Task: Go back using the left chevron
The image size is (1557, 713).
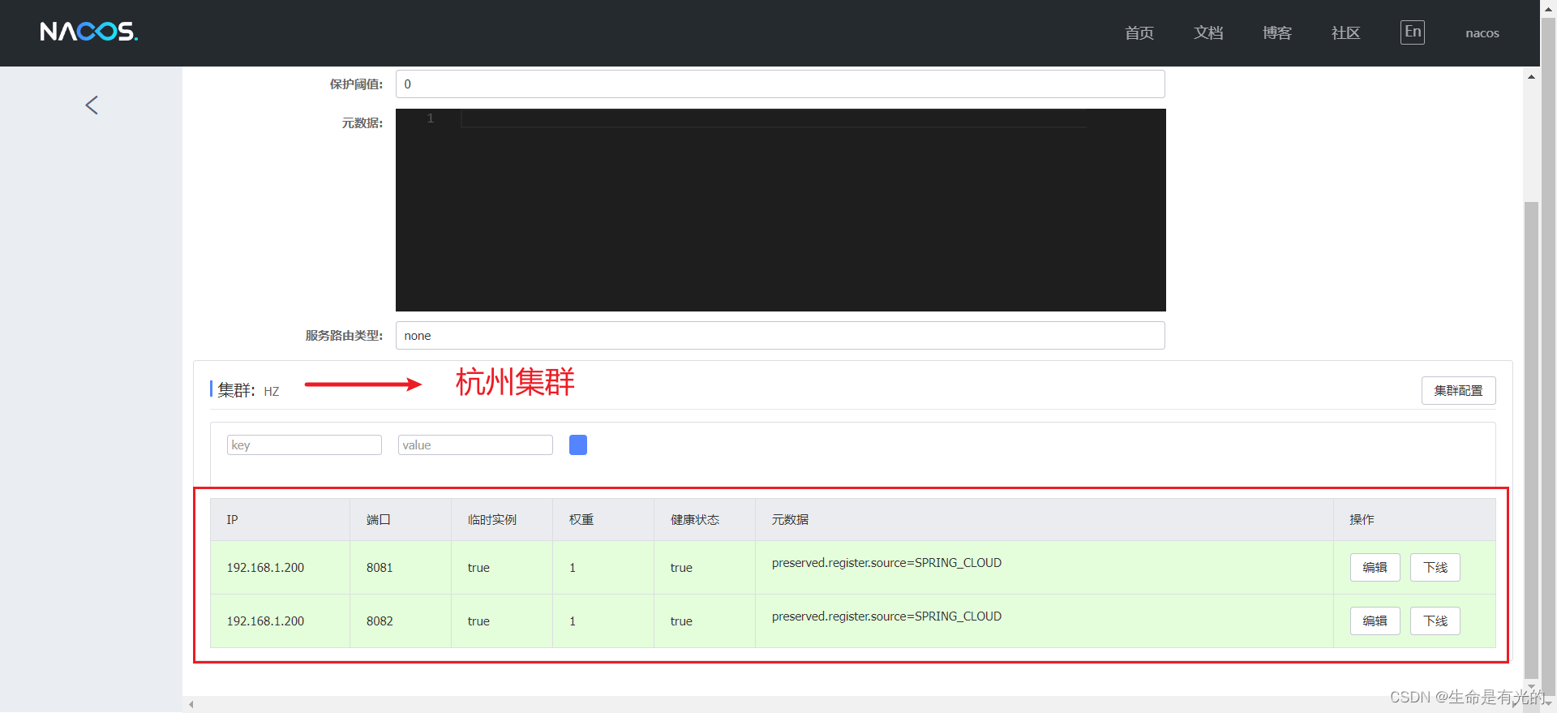Action: click(92, 105)
